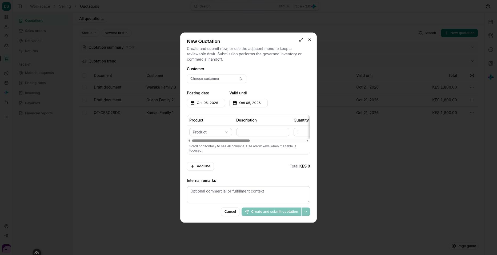Open the Product dropdown in the line table
Screen dimensions: 497x255
[211, 132]
